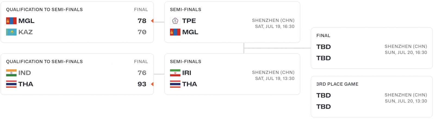Viewport: 435px width, 119px height.
Task: Click MGL winning score 78
Action: (142, 21)
